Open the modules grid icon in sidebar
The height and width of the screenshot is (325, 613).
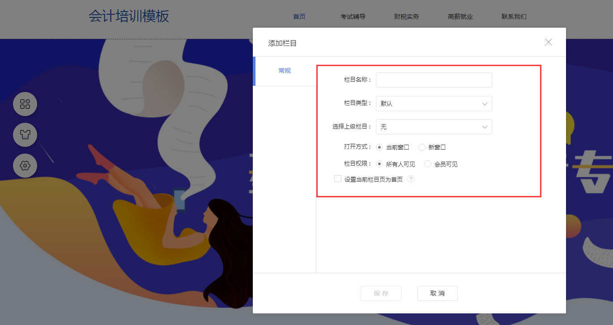25,104
